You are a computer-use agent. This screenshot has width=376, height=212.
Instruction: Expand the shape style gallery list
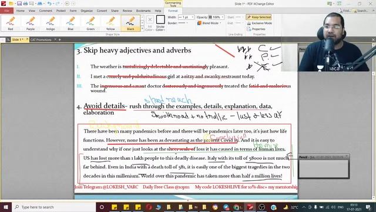tap(142, 29)
